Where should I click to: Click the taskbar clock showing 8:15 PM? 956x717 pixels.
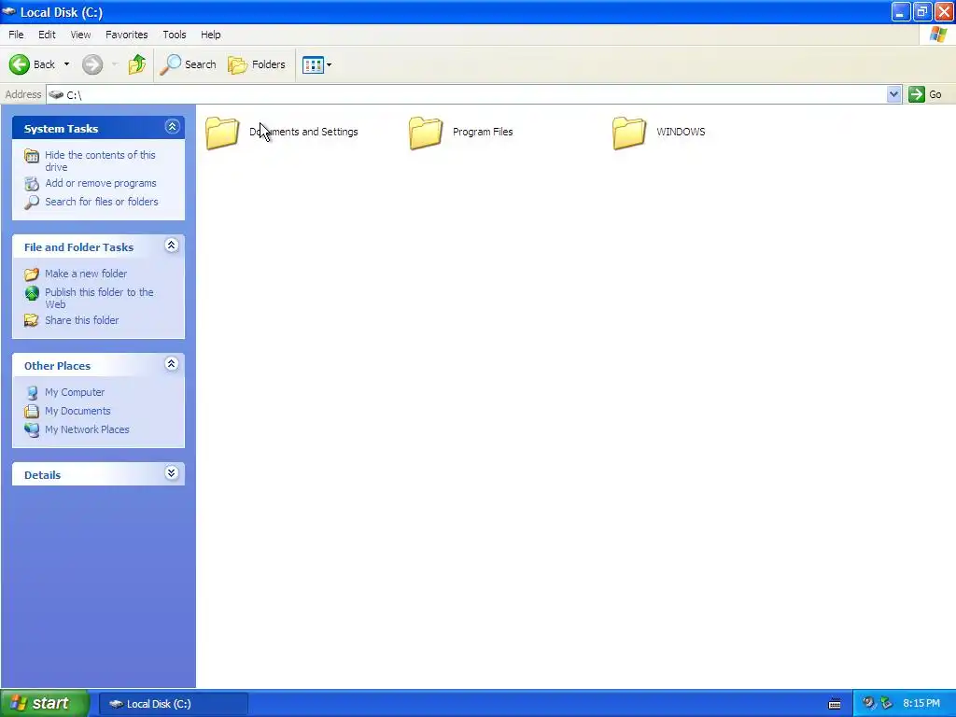click(x=921, y=704)
